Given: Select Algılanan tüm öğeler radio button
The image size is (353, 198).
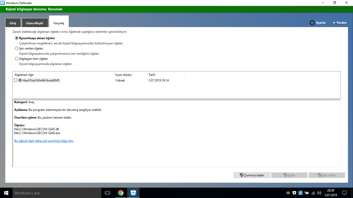Looking at the screenshot, I should [x=17, y=59].
